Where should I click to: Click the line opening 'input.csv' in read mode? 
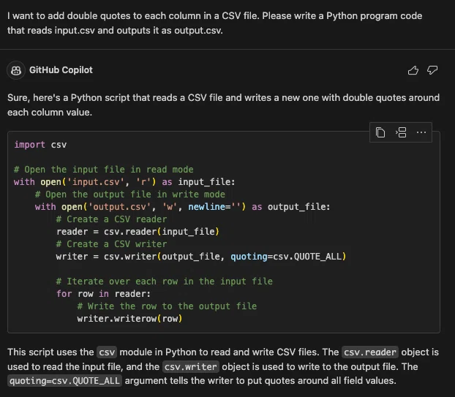click(x=124, y=182)
